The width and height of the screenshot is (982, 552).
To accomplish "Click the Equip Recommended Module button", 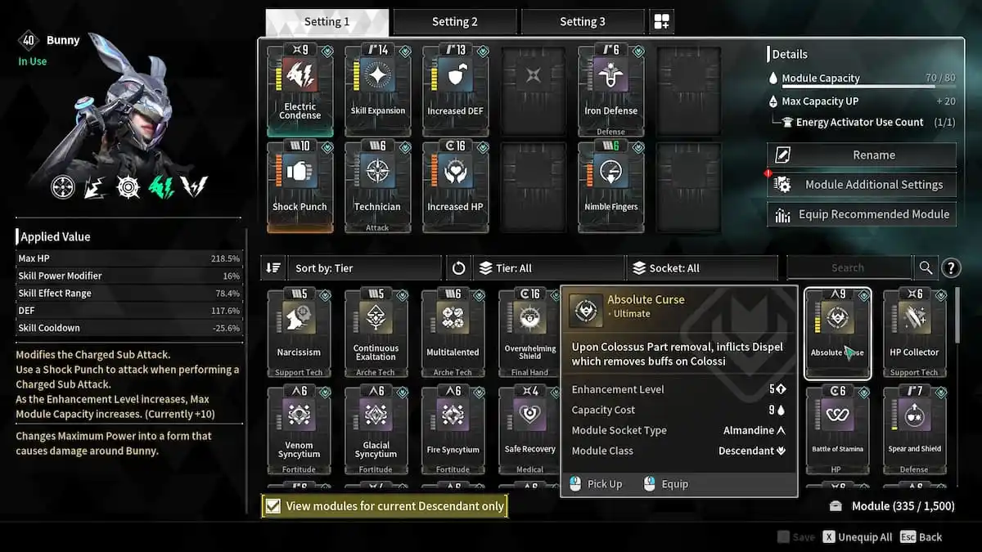I will [862, 214].
